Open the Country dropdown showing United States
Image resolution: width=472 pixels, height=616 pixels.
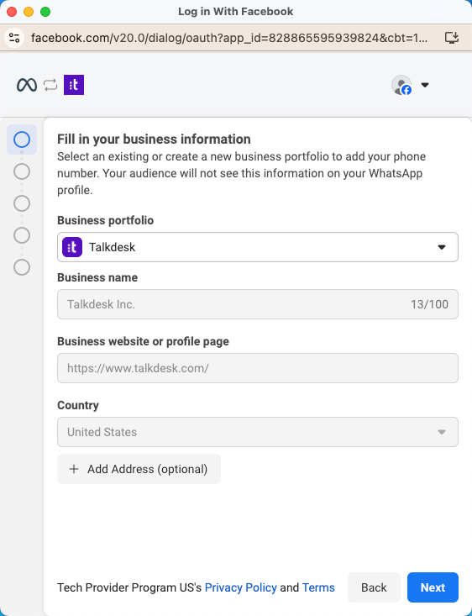pyautogui.click(x=258, y=432)
